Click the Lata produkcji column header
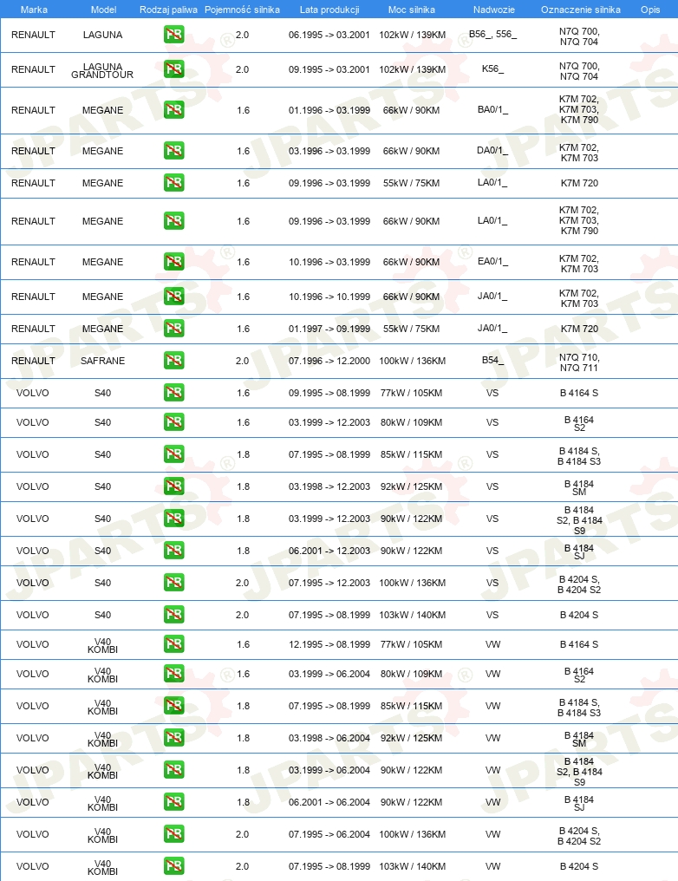This screenshot has width=678, height=881. [329, 10]
